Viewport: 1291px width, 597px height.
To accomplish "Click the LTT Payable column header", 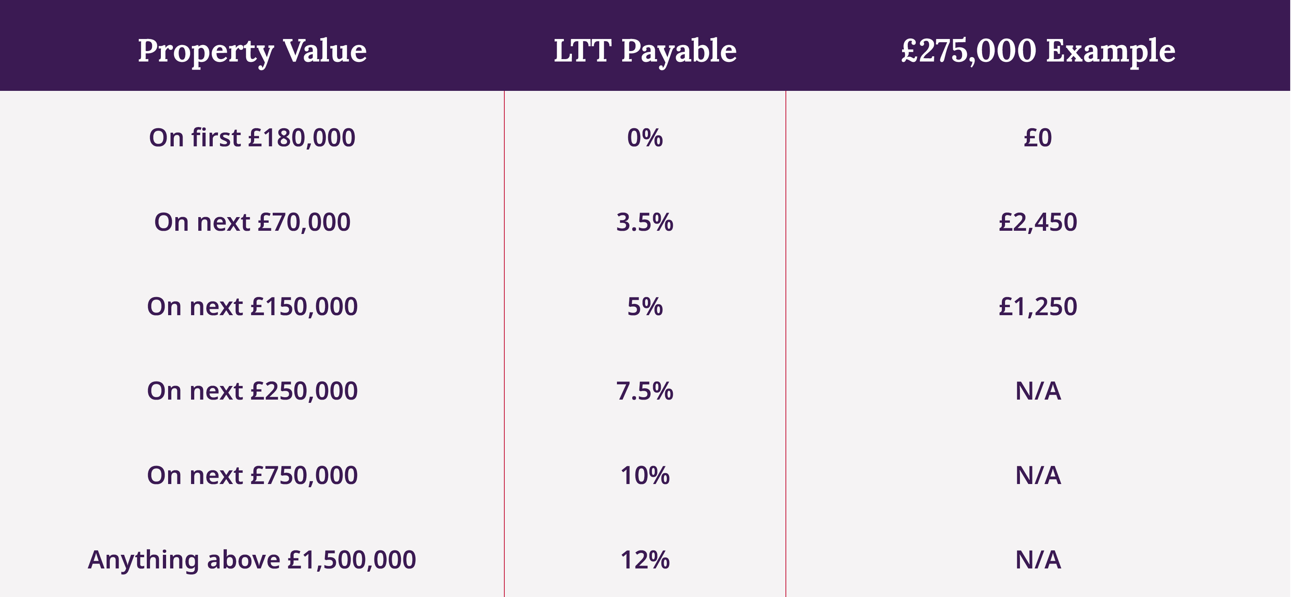I will 645,51.
